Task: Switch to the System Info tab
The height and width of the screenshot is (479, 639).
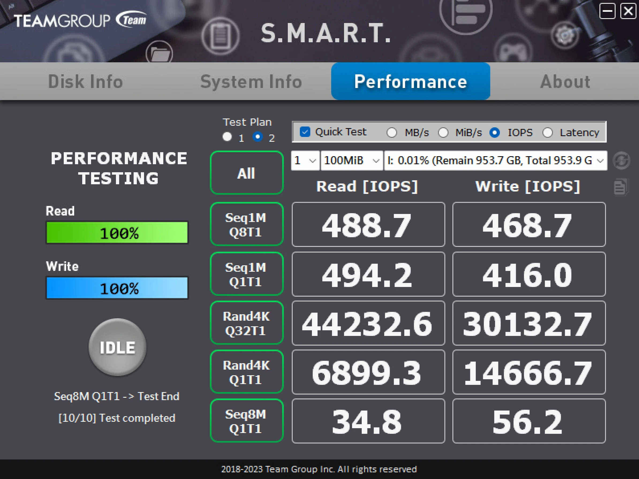Action: click(x=251, y=82)
